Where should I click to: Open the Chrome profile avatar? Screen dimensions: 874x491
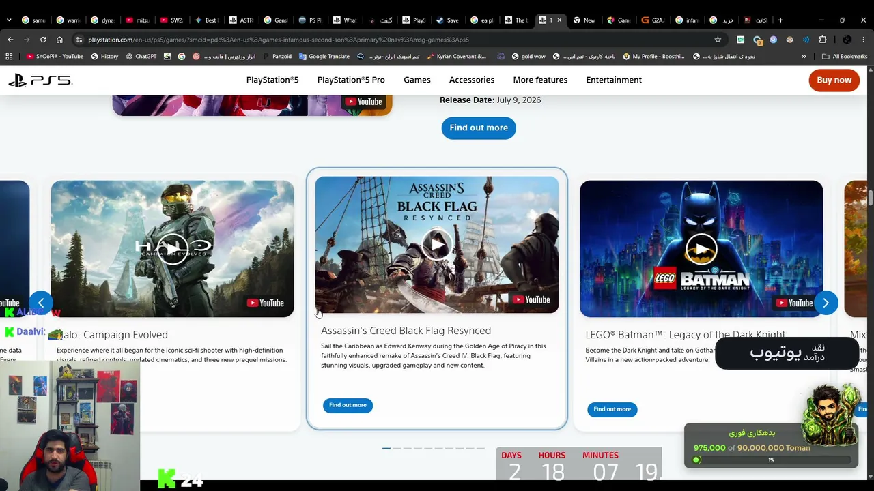[847, 40]
